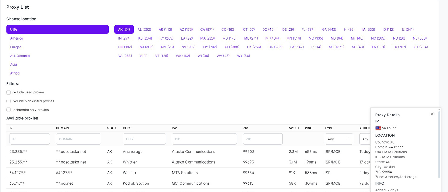
Task: Click speed value 3.1M
Action: click(x=293, y=162)
